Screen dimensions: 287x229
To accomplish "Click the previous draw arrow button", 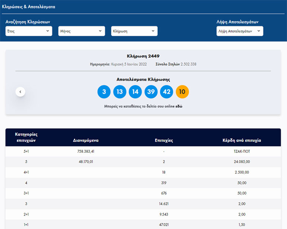I will tap(20, 91).
